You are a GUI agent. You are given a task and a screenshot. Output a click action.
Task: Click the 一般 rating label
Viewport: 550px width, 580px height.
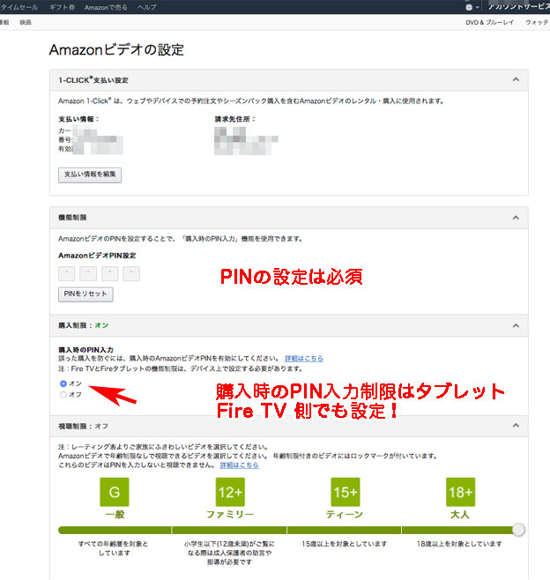pos(115,514)
